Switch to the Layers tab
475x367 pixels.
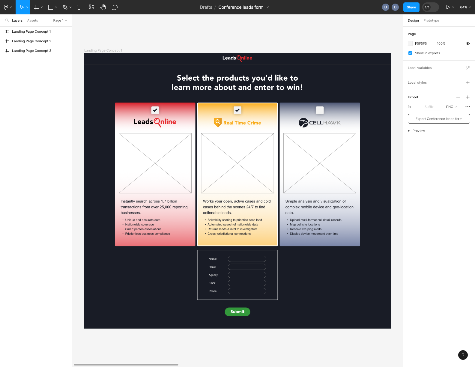pos(17,20)
